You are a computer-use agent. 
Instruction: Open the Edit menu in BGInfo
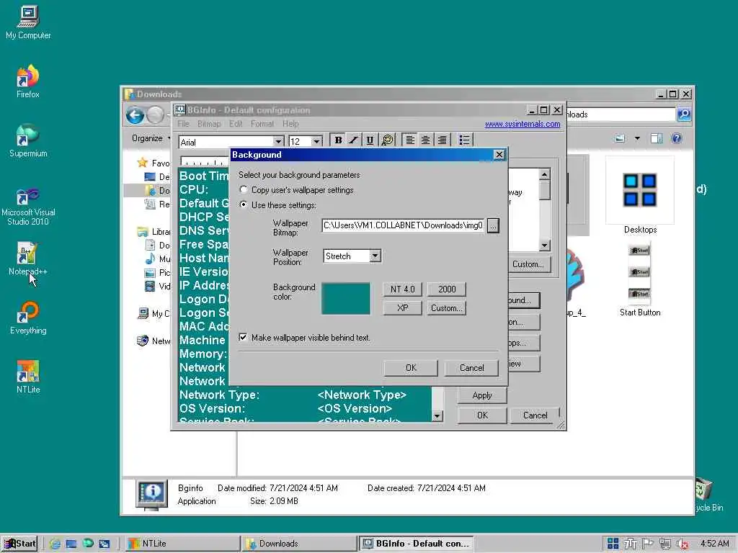[236, 124]
